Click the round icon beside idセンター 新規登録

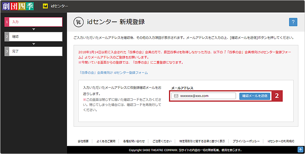pos(78,22)
